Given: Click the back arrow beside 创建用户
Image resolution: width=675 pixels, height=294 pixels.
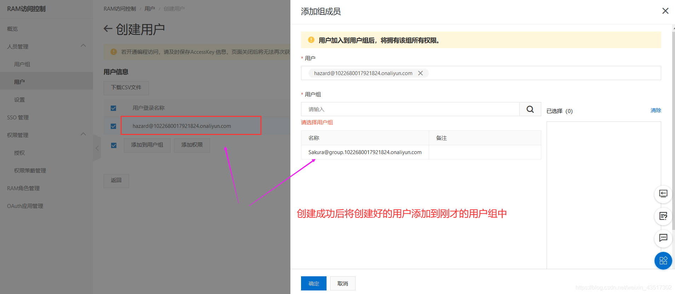Looking at the screenshot, I should [x=108, y=29].
